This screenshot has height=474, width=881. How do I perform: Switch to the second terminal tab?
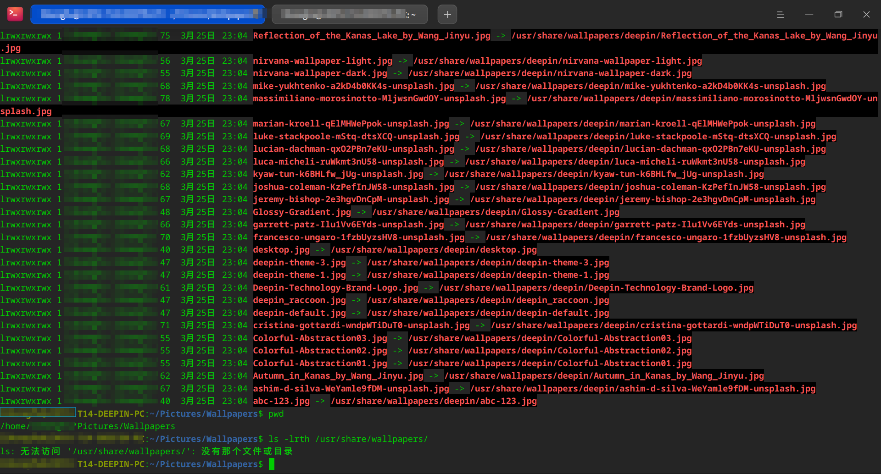click(350, 15)
